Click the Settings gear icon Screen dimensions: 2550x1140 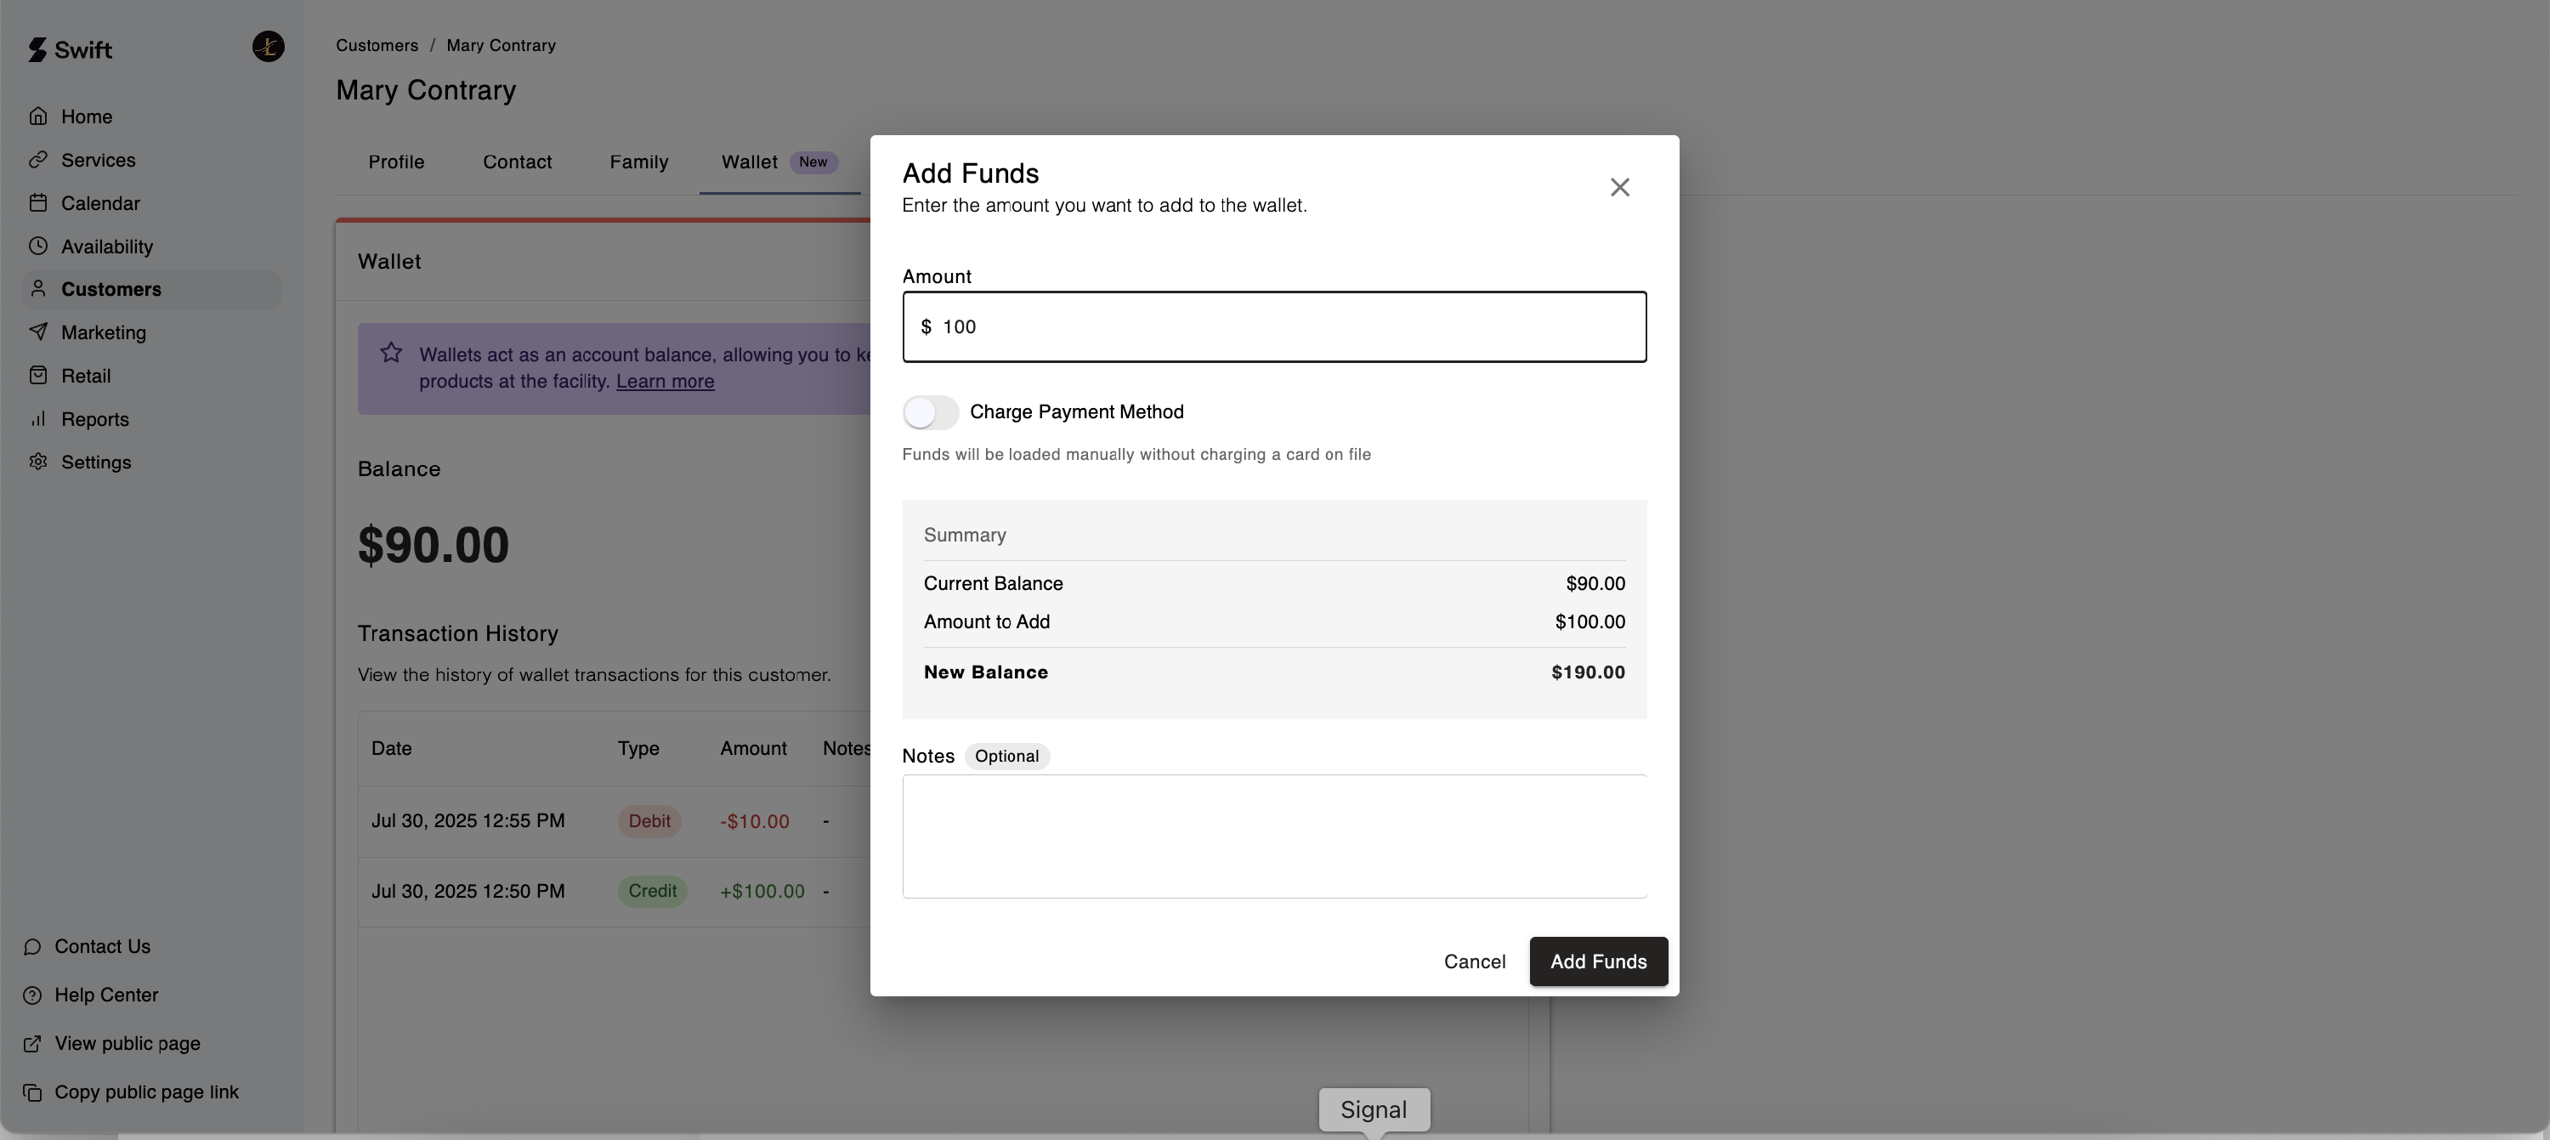click(x=38, y=462)
